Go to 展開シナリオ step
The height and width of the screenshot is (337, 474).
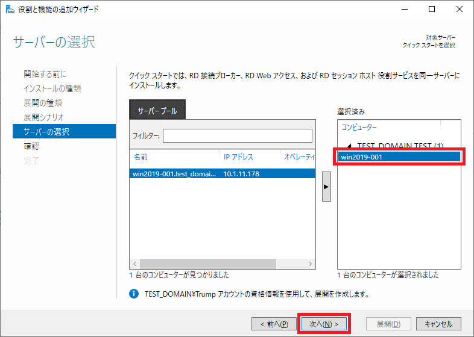point(44,117)
